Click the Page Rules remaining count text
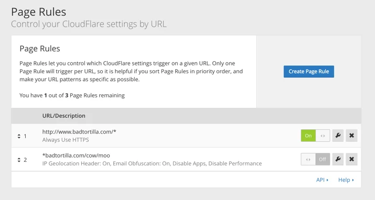Image resolution: width=375 pixels, height=200 pixels. pyautogui.click(x=72, y=95)
